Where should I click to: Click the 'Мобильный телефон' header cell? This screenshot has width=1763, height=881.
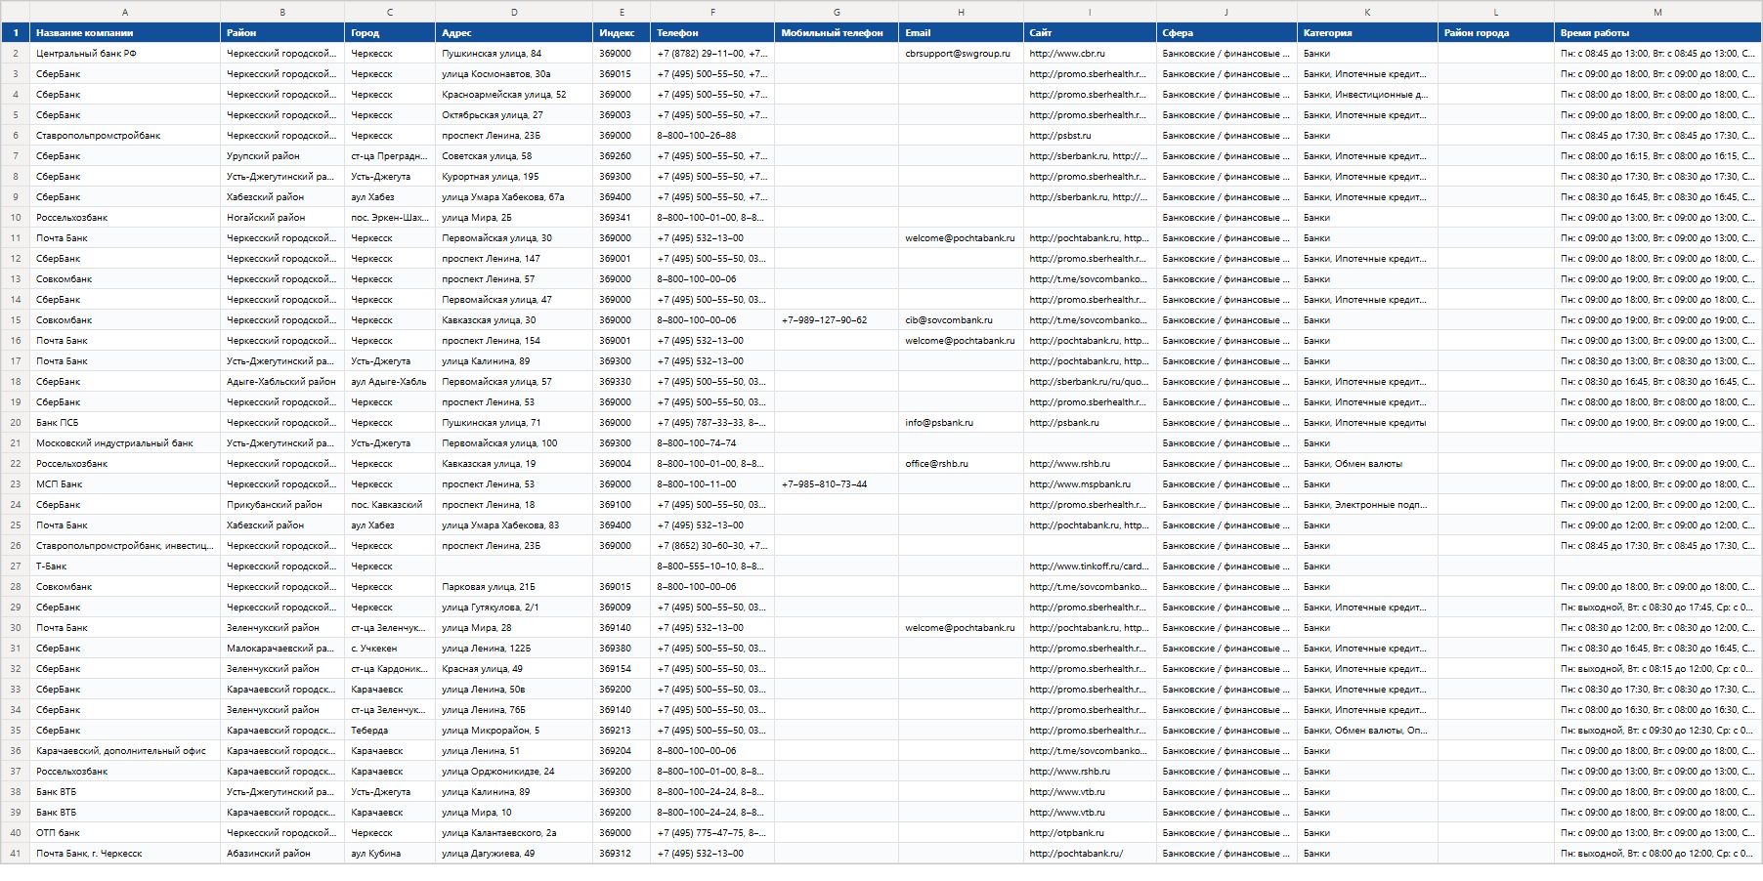point(837,33)
